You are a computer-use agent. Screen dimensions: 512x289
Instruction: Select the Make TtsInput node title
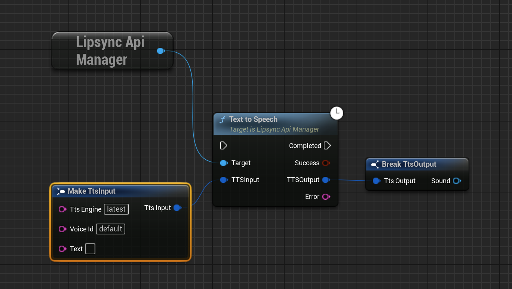92,191
